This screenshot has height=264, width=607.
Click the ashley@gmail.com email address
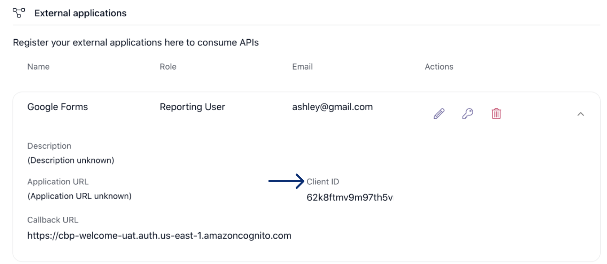[332, 107]
